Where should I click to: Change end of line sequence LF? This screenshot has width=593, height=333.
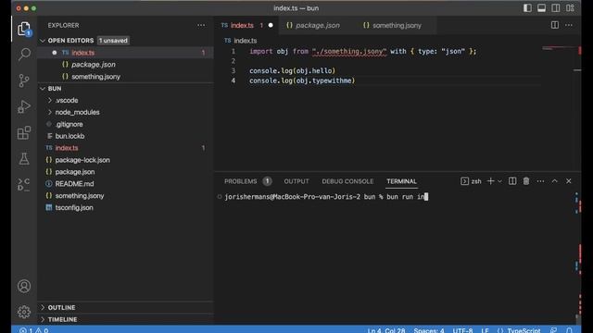[x=485, y=330]
